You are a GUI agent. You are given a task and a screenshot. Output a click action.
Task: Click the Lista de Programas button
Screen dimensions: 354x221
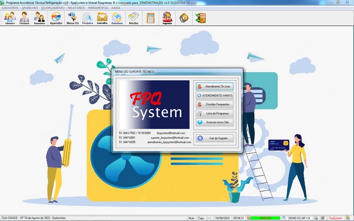[215, 114]
